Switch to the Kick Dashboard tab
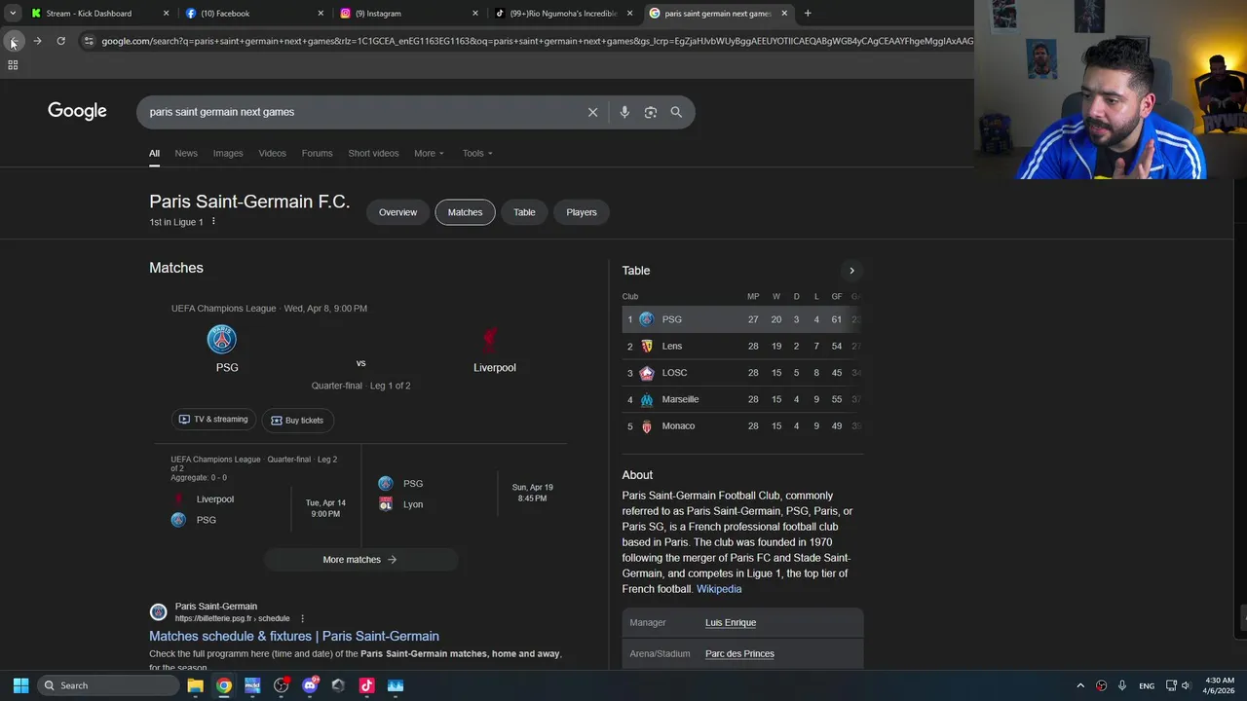1247x701 pixels. coord(90,14)
